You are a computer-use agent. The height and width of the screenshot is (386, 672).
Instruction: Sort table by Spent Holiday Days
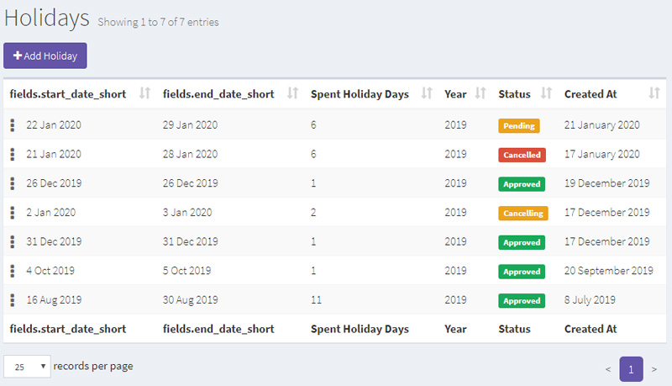[427, 93]
